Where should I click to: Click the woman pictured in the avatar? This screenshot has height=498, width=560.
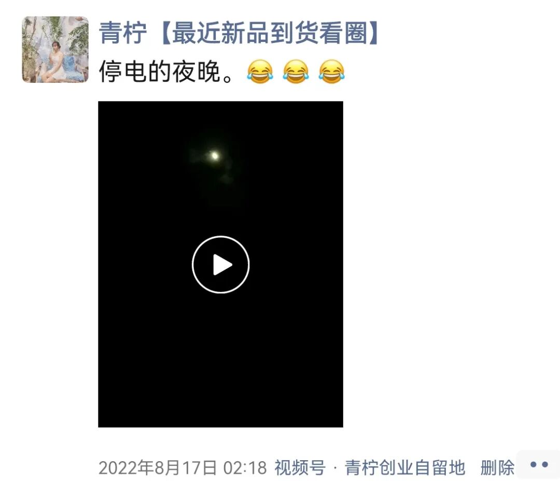[55, 61]
